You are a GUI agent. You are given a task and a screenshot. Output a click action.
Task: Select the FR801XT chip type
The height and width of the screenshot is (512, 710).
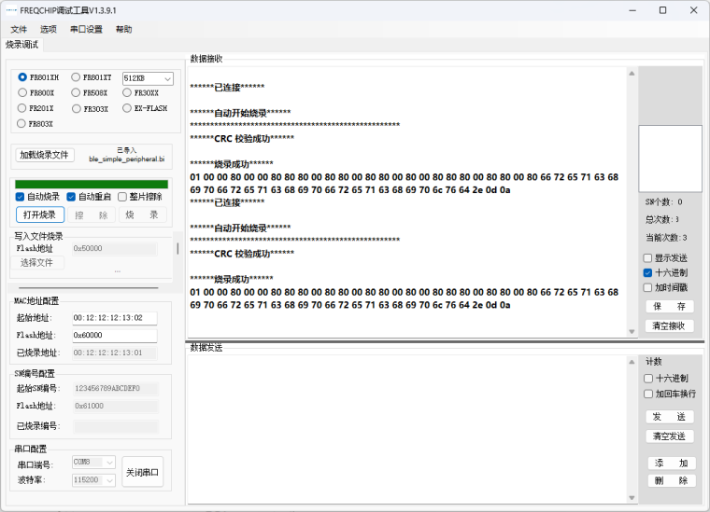[76, 78]
